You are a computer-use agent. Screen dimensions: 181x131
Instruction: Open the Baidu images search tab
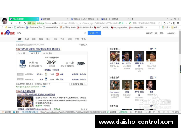[55, 39]
